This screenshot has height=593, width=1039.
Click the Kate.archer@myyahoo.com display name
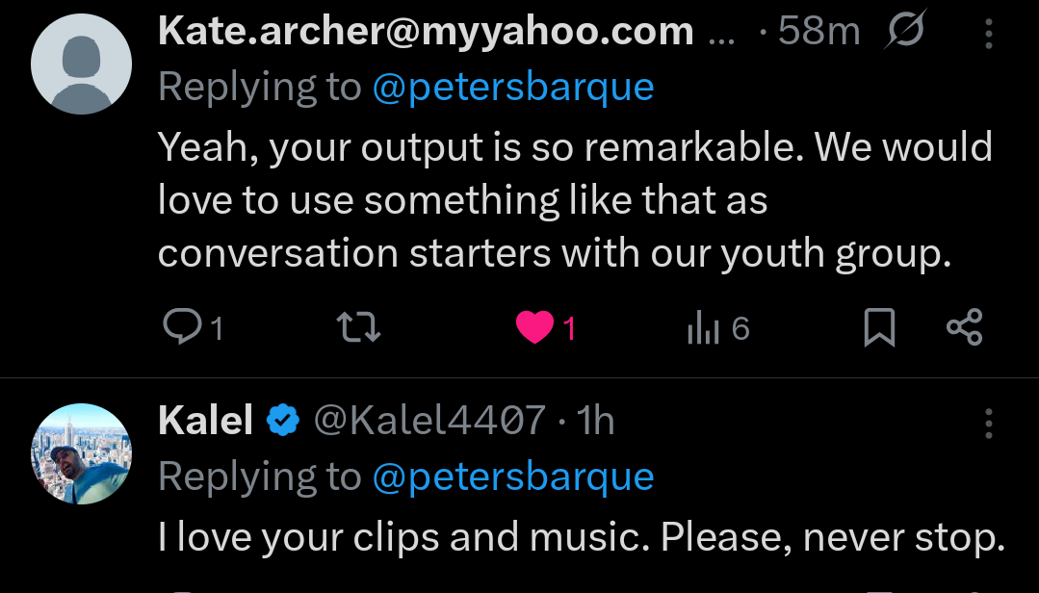pos(425,32)
